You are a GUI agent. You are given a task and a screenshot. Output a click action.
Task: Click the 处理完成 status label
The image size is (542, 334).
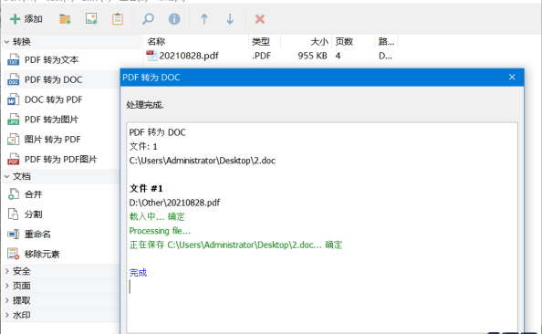click(145, 105)
